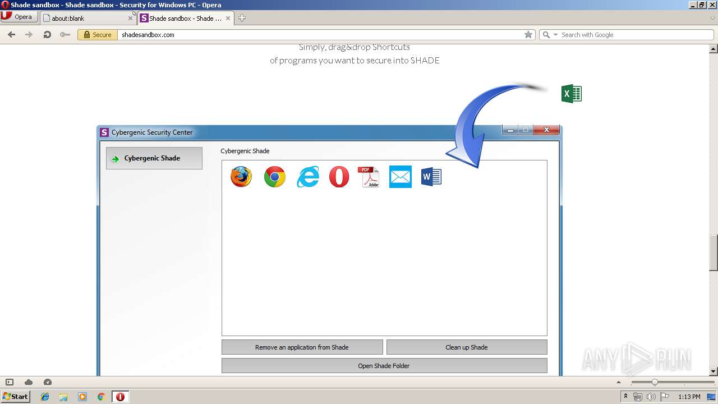This screenshot has width=718, height=404.
Task: Click the purple S logo in Security Center title
Action: pyautogui.click(x=104, y=132)
